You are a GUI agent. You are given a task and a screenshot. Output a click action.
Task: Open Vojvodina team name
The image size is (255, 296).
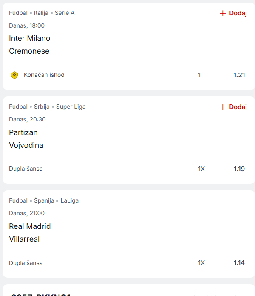(26, 145)
